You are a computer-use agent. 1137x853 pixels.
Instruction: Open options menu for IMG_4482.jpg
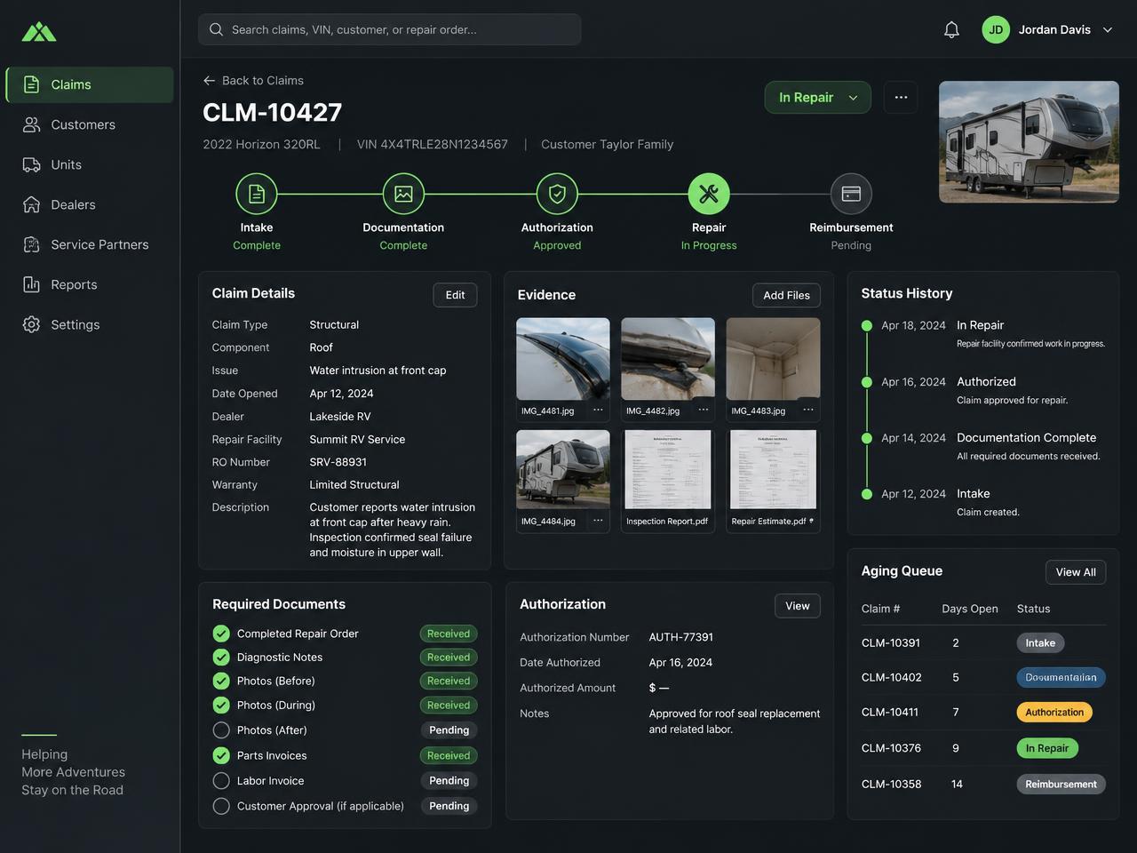pos(704,411)
